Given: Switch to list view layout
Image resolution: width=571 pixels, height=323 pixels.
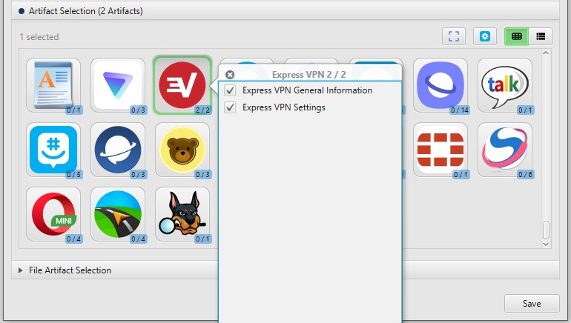Looking at the screenshot, I should pos(541,36).
